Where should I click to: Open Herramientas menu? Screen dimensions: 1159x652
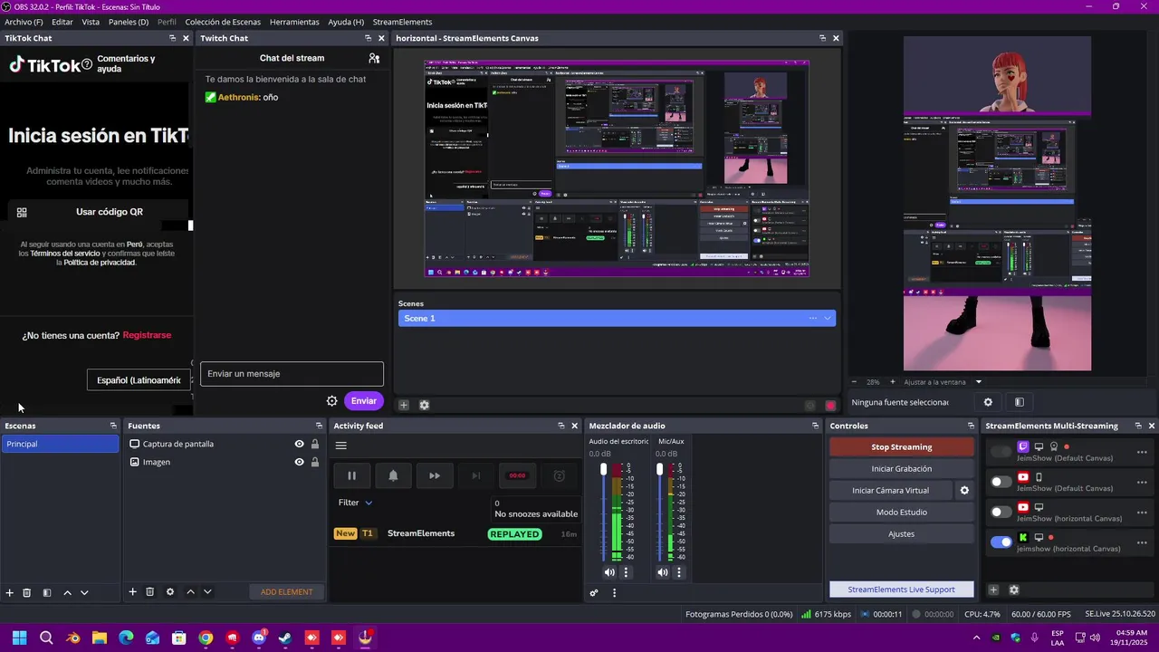click(294, 22)
